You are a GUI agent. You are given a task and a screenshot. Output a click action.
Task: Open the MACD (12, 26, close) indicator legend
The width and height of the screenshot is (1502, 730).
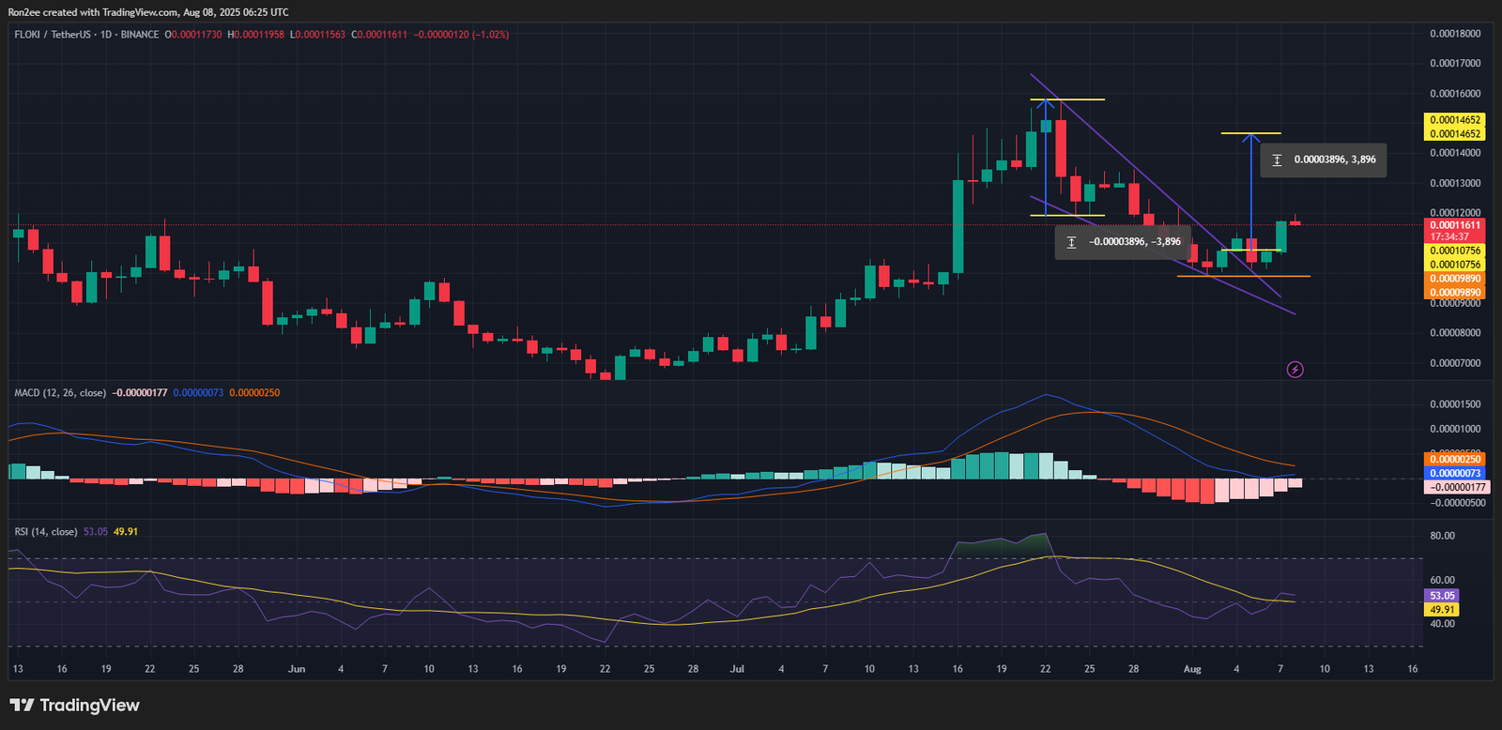pos(60,393)
